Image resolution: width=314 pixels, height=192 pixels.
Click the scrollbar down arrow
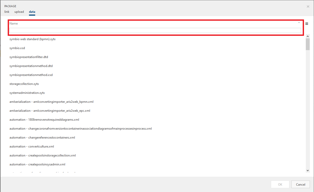point(308,171)
